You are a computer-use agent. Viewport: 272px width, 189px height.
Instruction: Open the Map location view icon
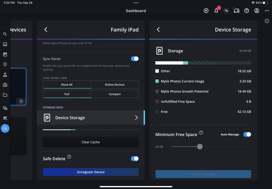(x=5, y=64)
